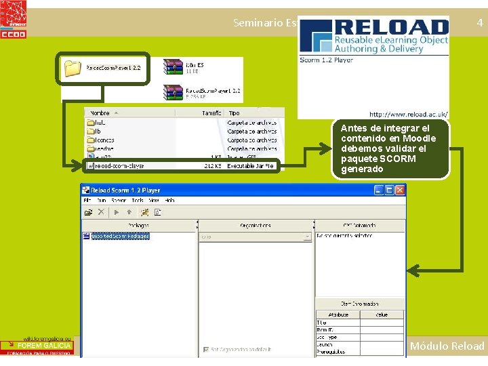Sort file list by Nombre column
Viewport: 488px width, 366px height.
tap(100, 113)
